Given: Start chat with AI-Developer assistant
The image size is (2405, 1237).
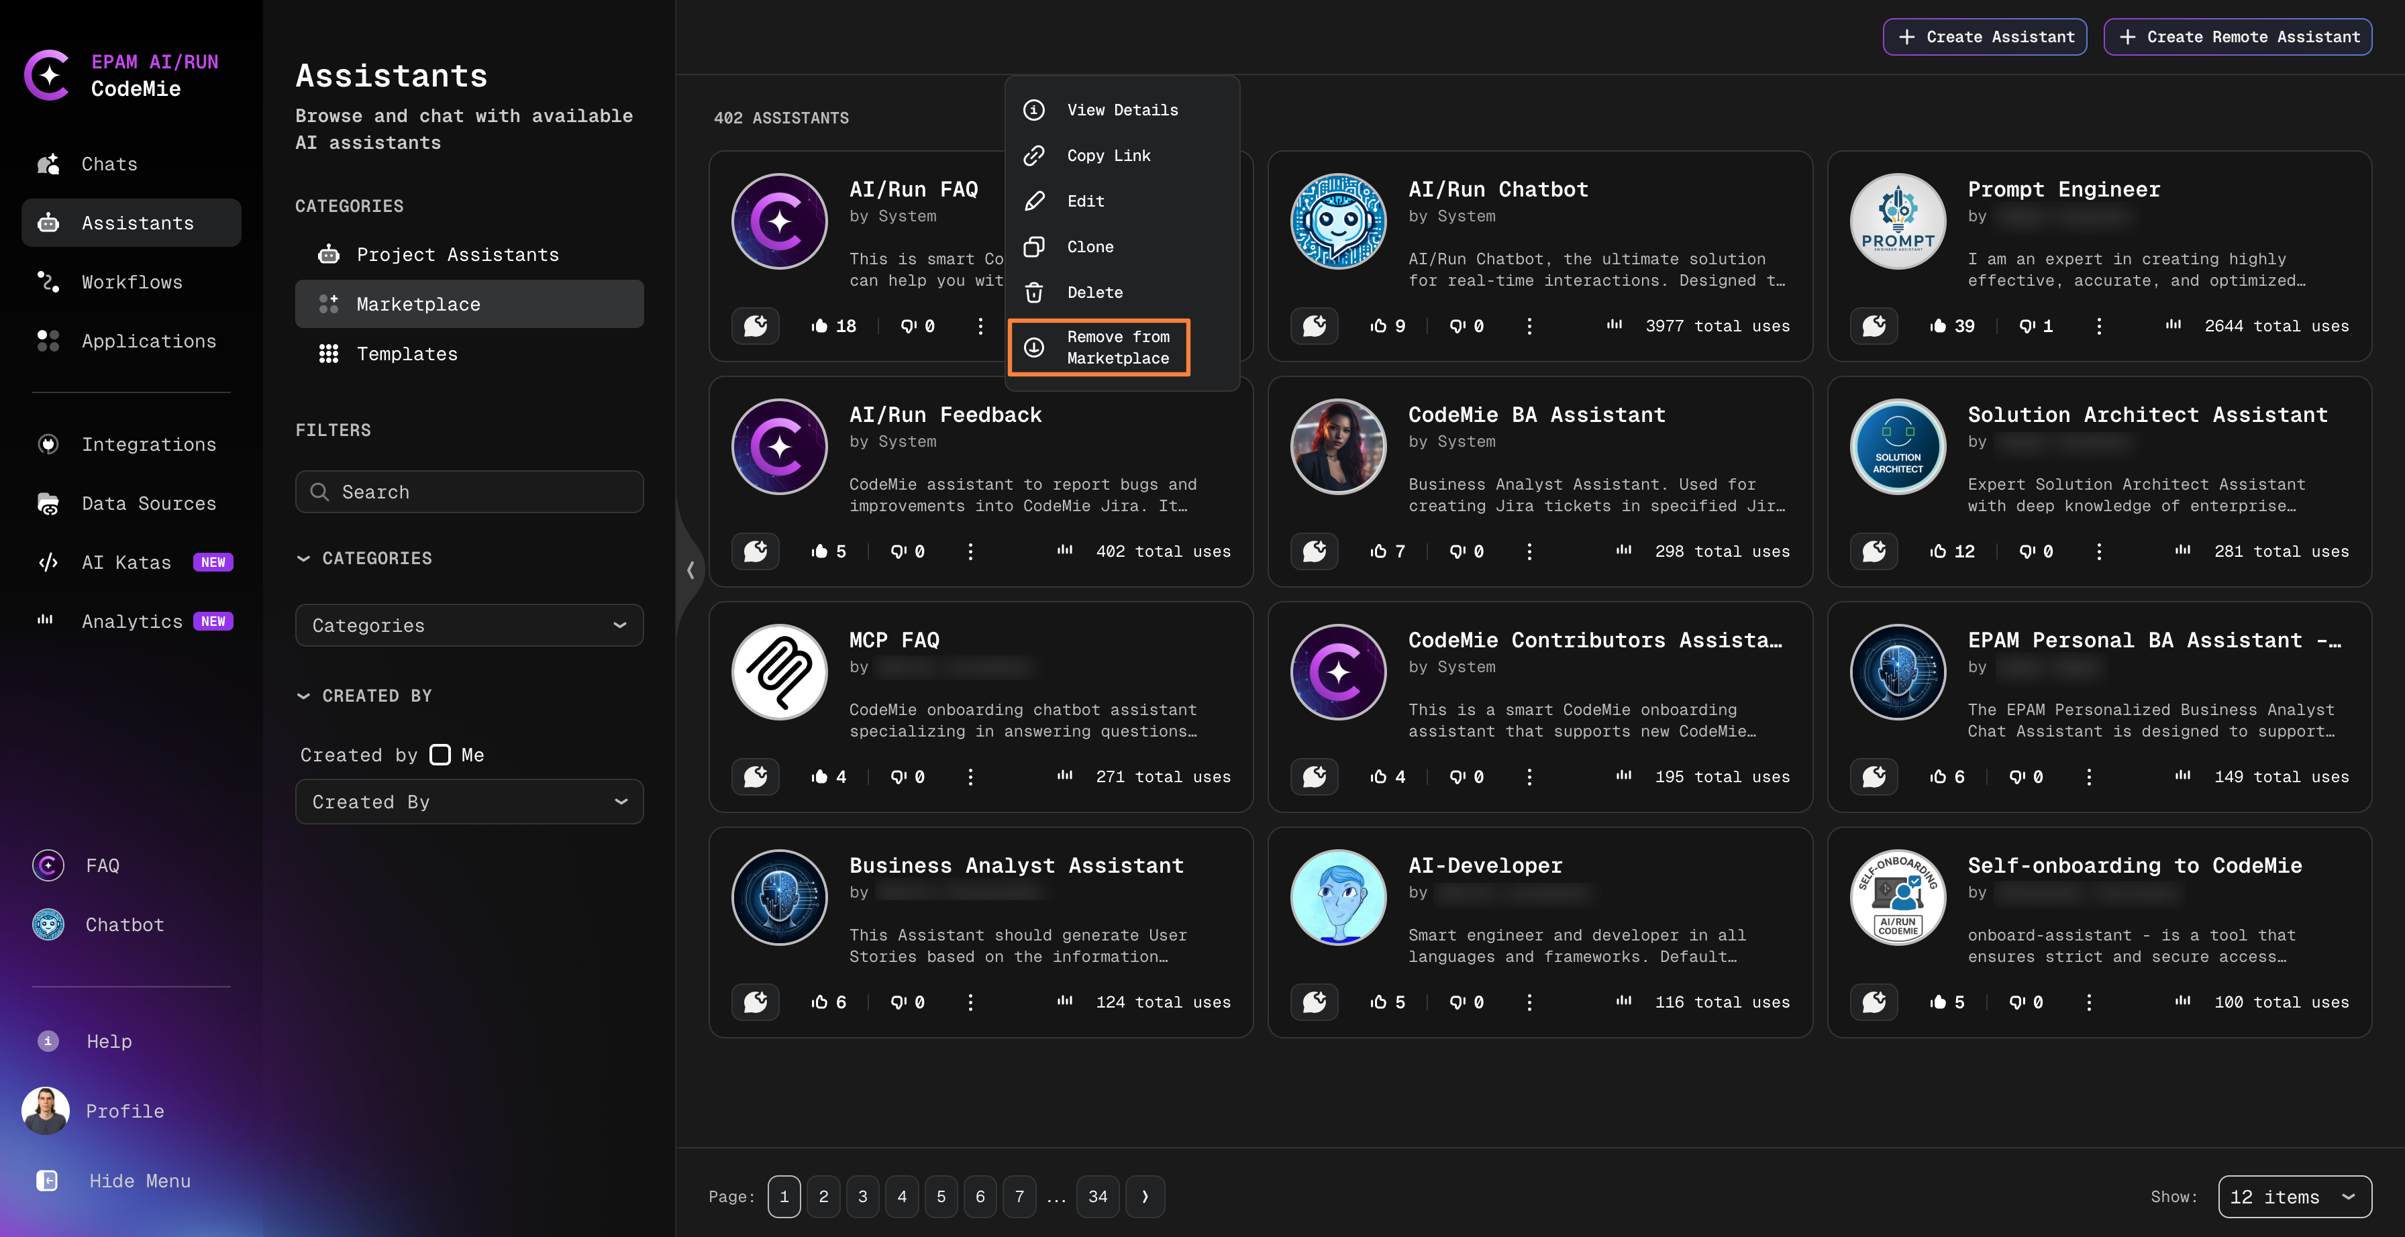Looking at the screenshot, I should point(1314,1002).
